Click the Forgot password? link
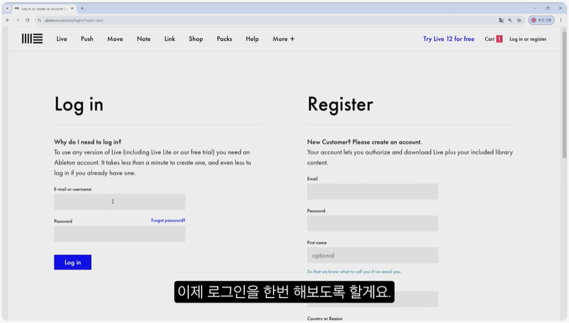 pyautogui.click(x=168, y=221)
